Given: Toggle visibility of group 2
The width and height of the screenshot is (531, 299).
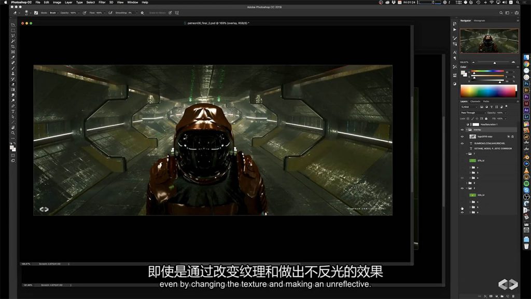Looking at the screenshot, I should (x=462, y=188).
